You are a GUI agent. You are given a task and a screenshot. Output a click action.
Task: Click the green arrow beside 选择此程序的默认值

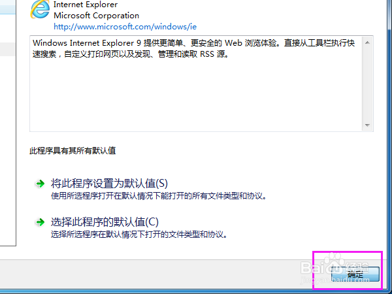click(40, 222)
